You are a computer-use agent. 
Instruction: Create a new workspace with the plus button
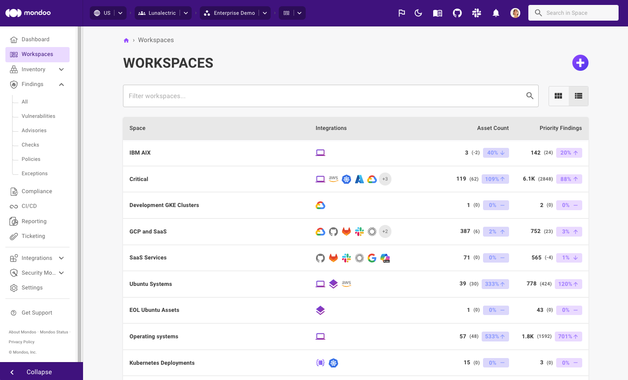tap(580, 63)
